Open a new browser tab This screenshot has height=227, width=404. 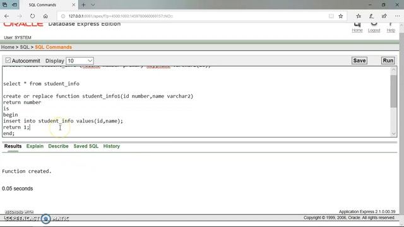click(83, 4)
